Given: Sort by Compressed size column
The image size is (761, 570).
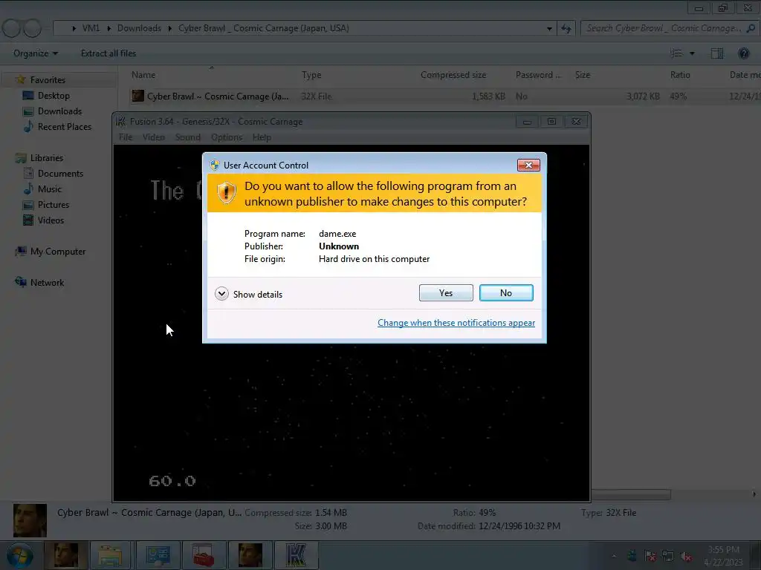Looking at the screenshot, I should (453, 75).
